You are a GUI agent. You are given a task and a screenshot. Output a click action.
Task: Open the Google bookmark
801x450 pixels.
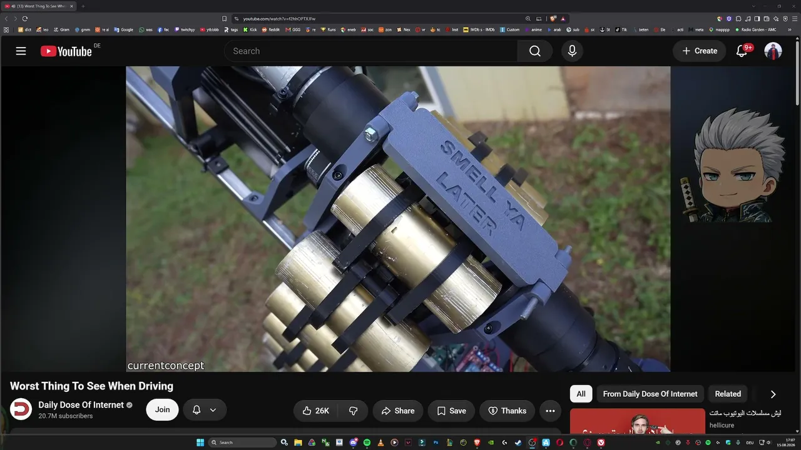[123, 29]
